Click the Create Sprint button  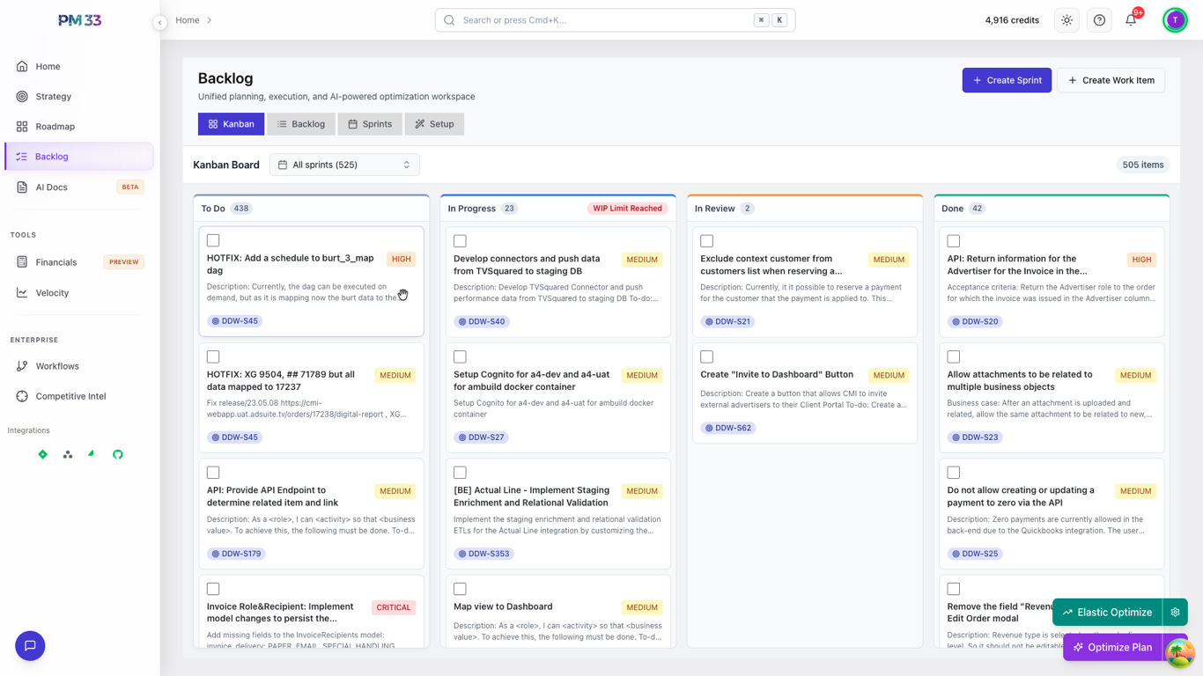pyautogui.click(x=1007, y=79)
